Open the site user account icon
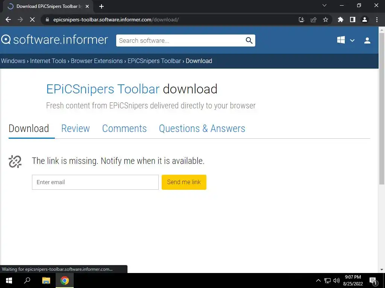 [x=367, y=40]
